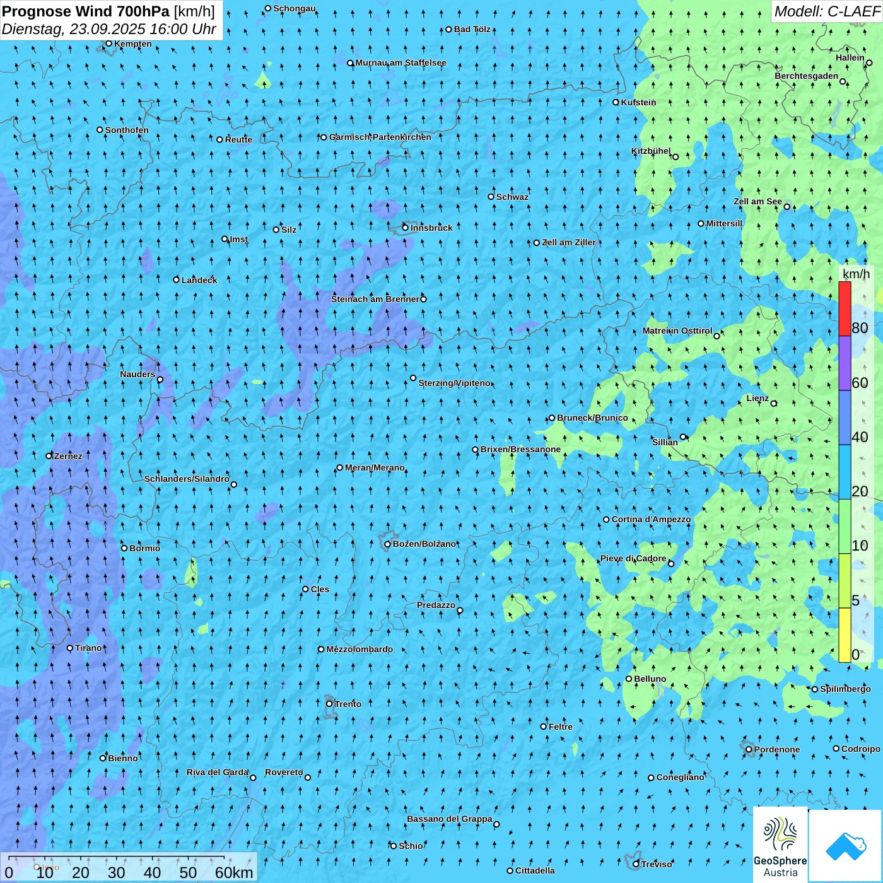Click the 'Mezzolombardo' label
The image size is (883, 883).
point(360,649)
